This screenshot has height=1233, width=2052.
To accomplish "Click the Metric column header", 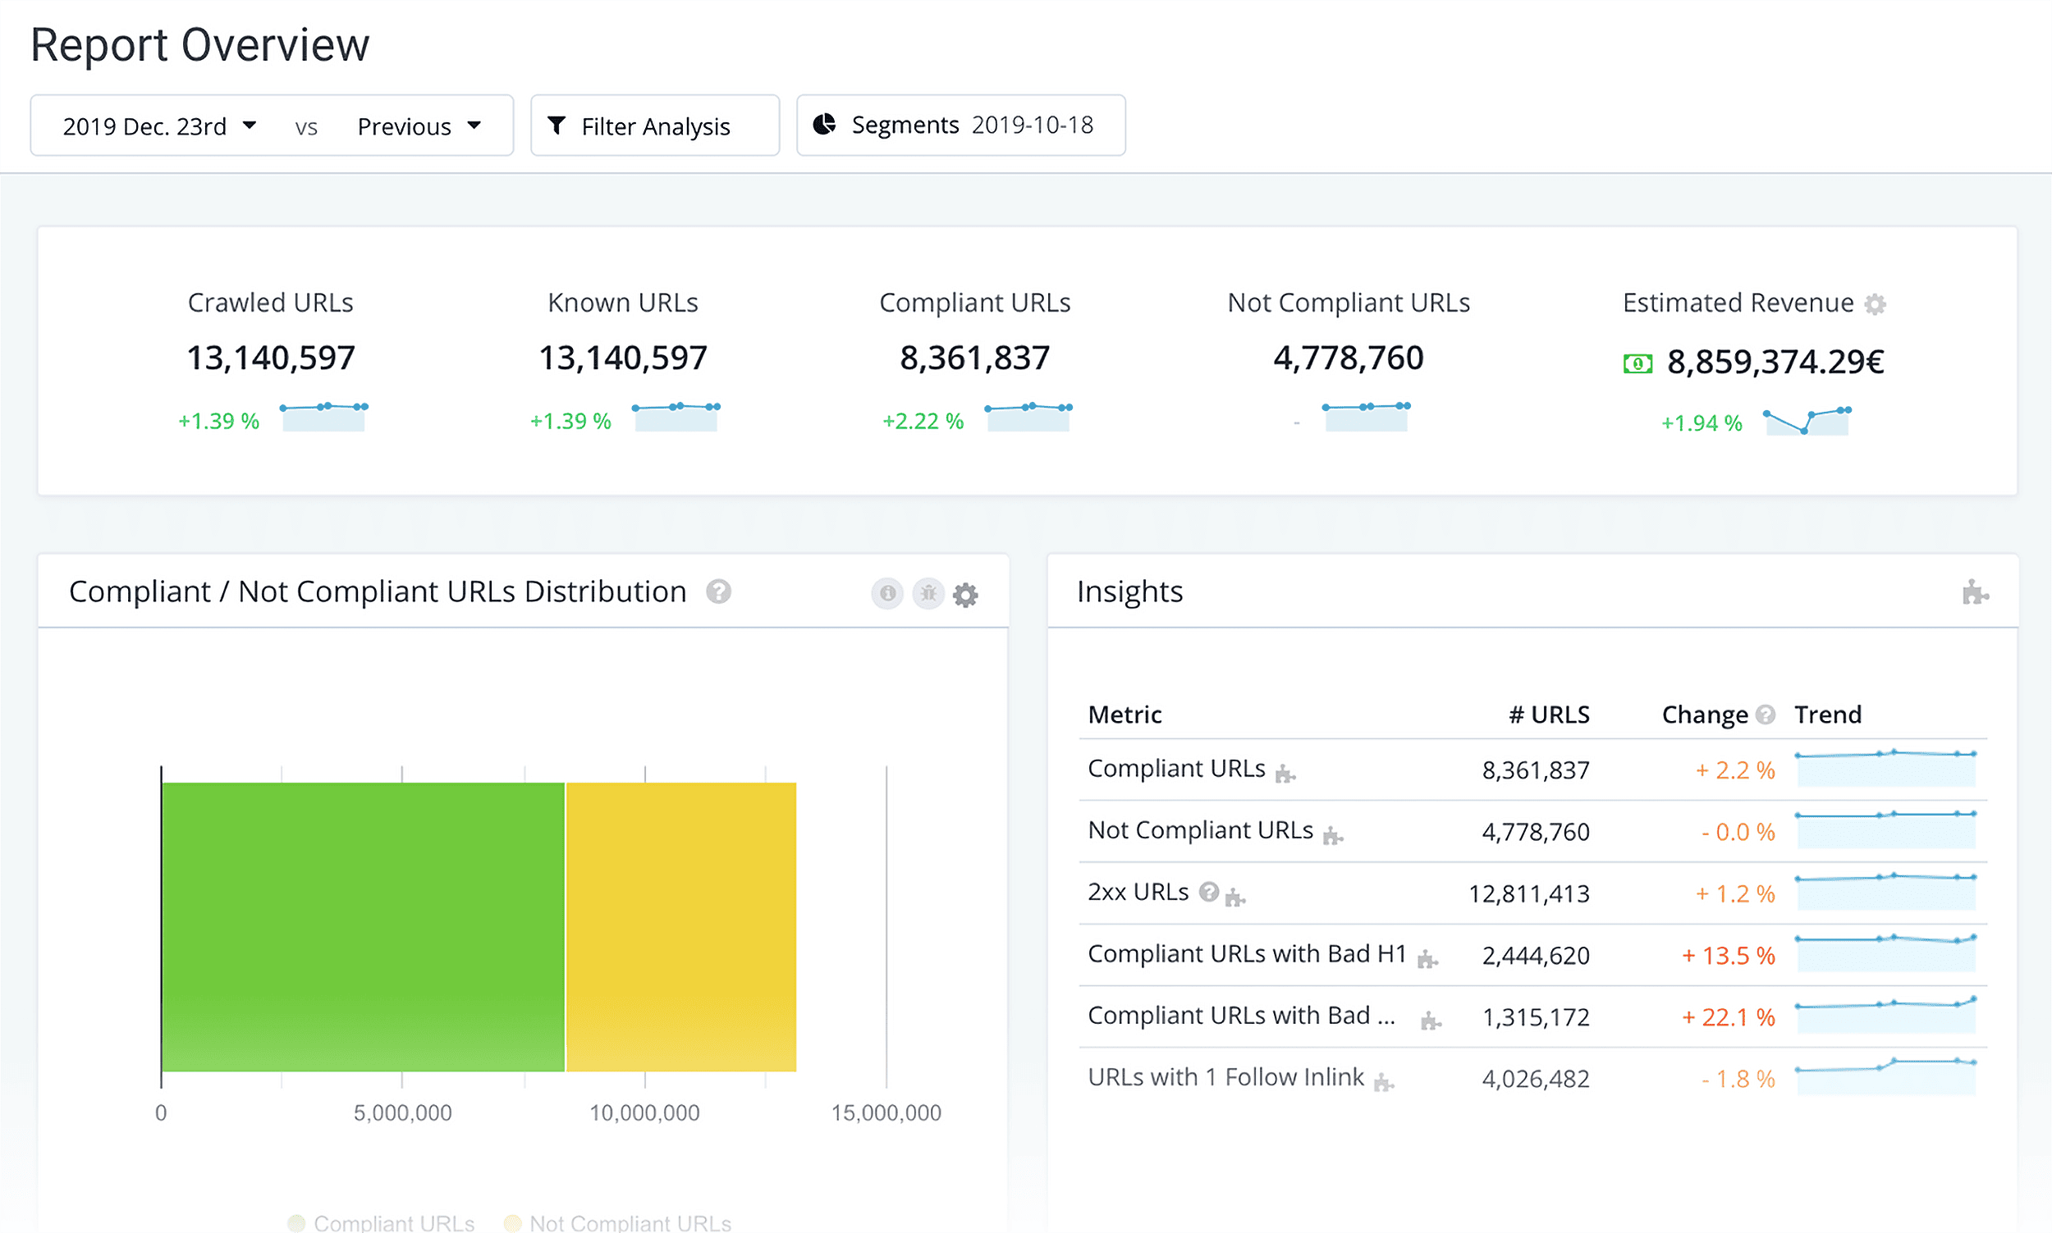I will [x=1124, y=715].
